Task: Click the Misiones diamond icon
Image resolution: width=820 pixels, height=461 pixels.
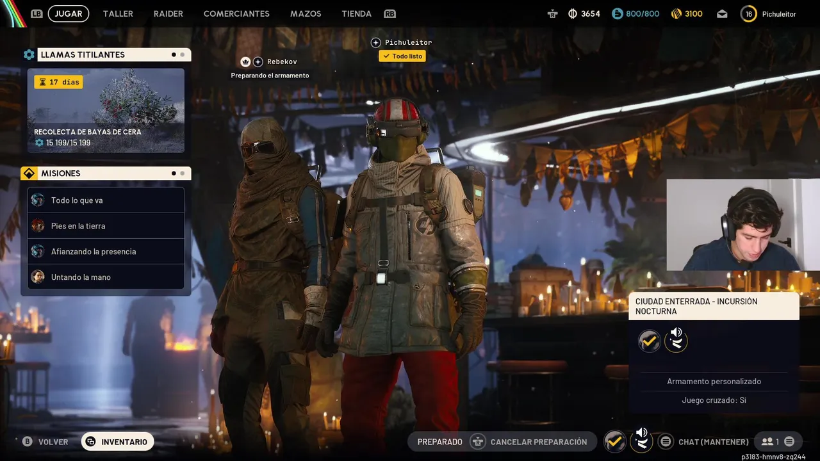Action: (x=29, y=173)
